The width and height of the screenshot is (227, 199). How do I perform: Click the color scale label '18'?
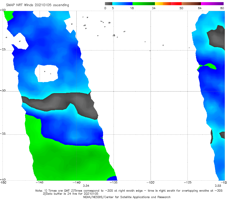tap(132, 8)
